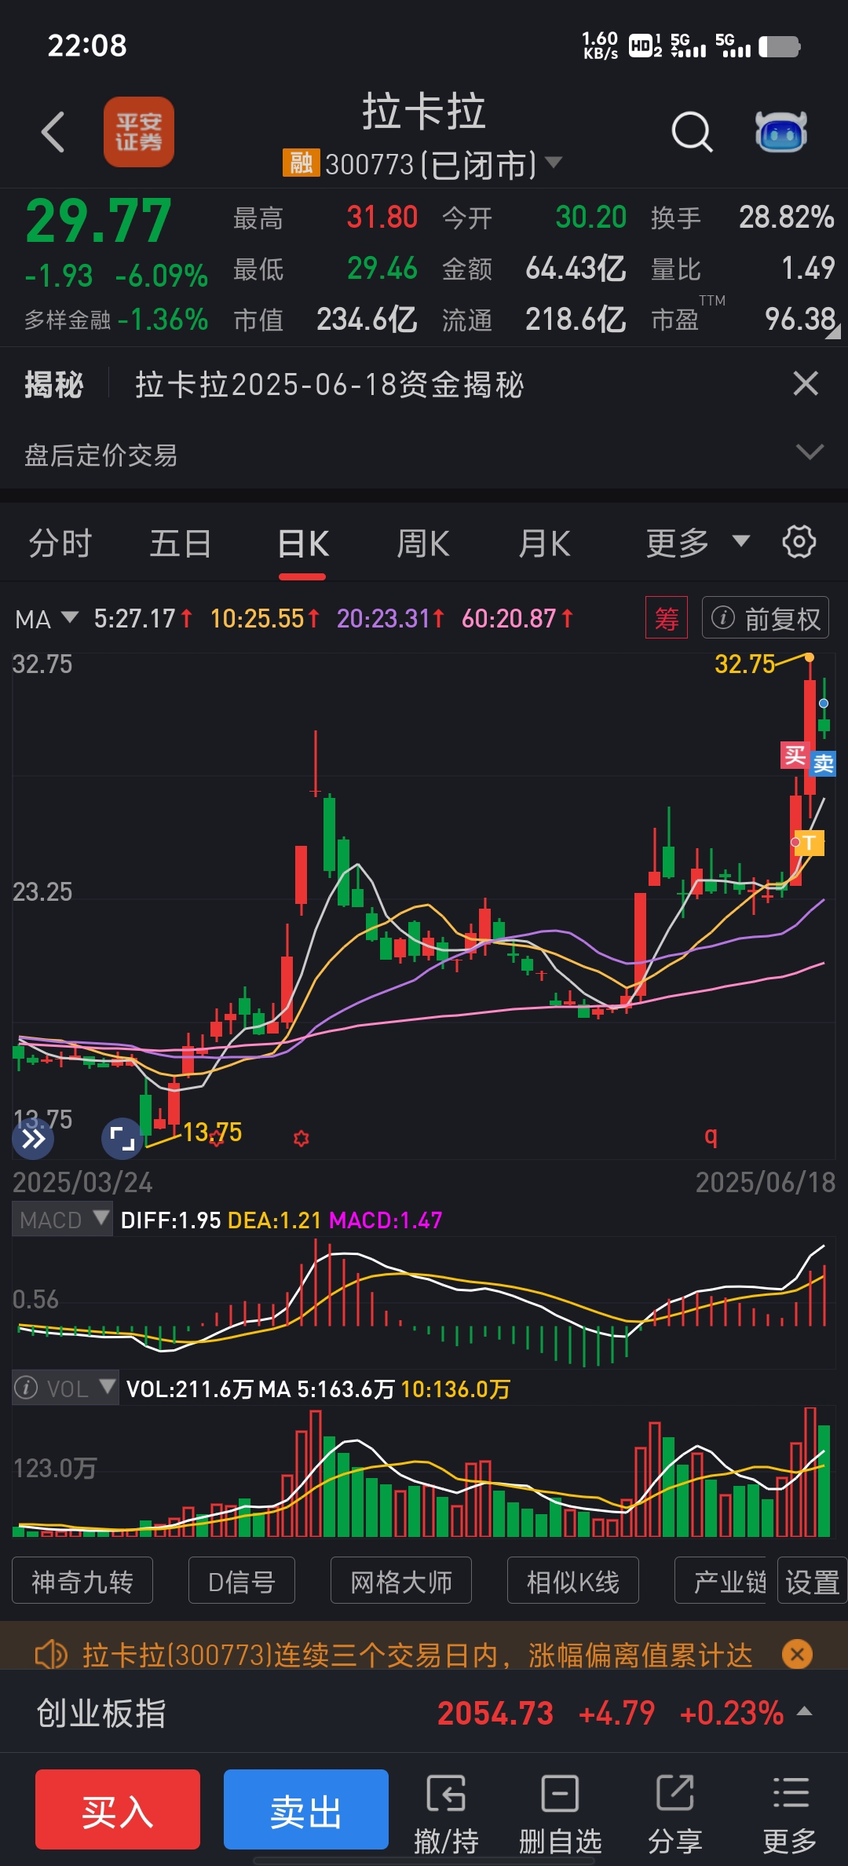Expand quote details corner triangle
Image resolution: width=848 pixels, height=1866 pixels.
[833, 333]
